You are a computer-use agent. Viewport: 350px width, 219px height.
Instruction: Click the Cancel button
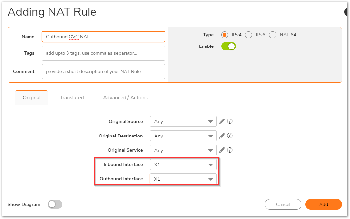tap(283, 204)
